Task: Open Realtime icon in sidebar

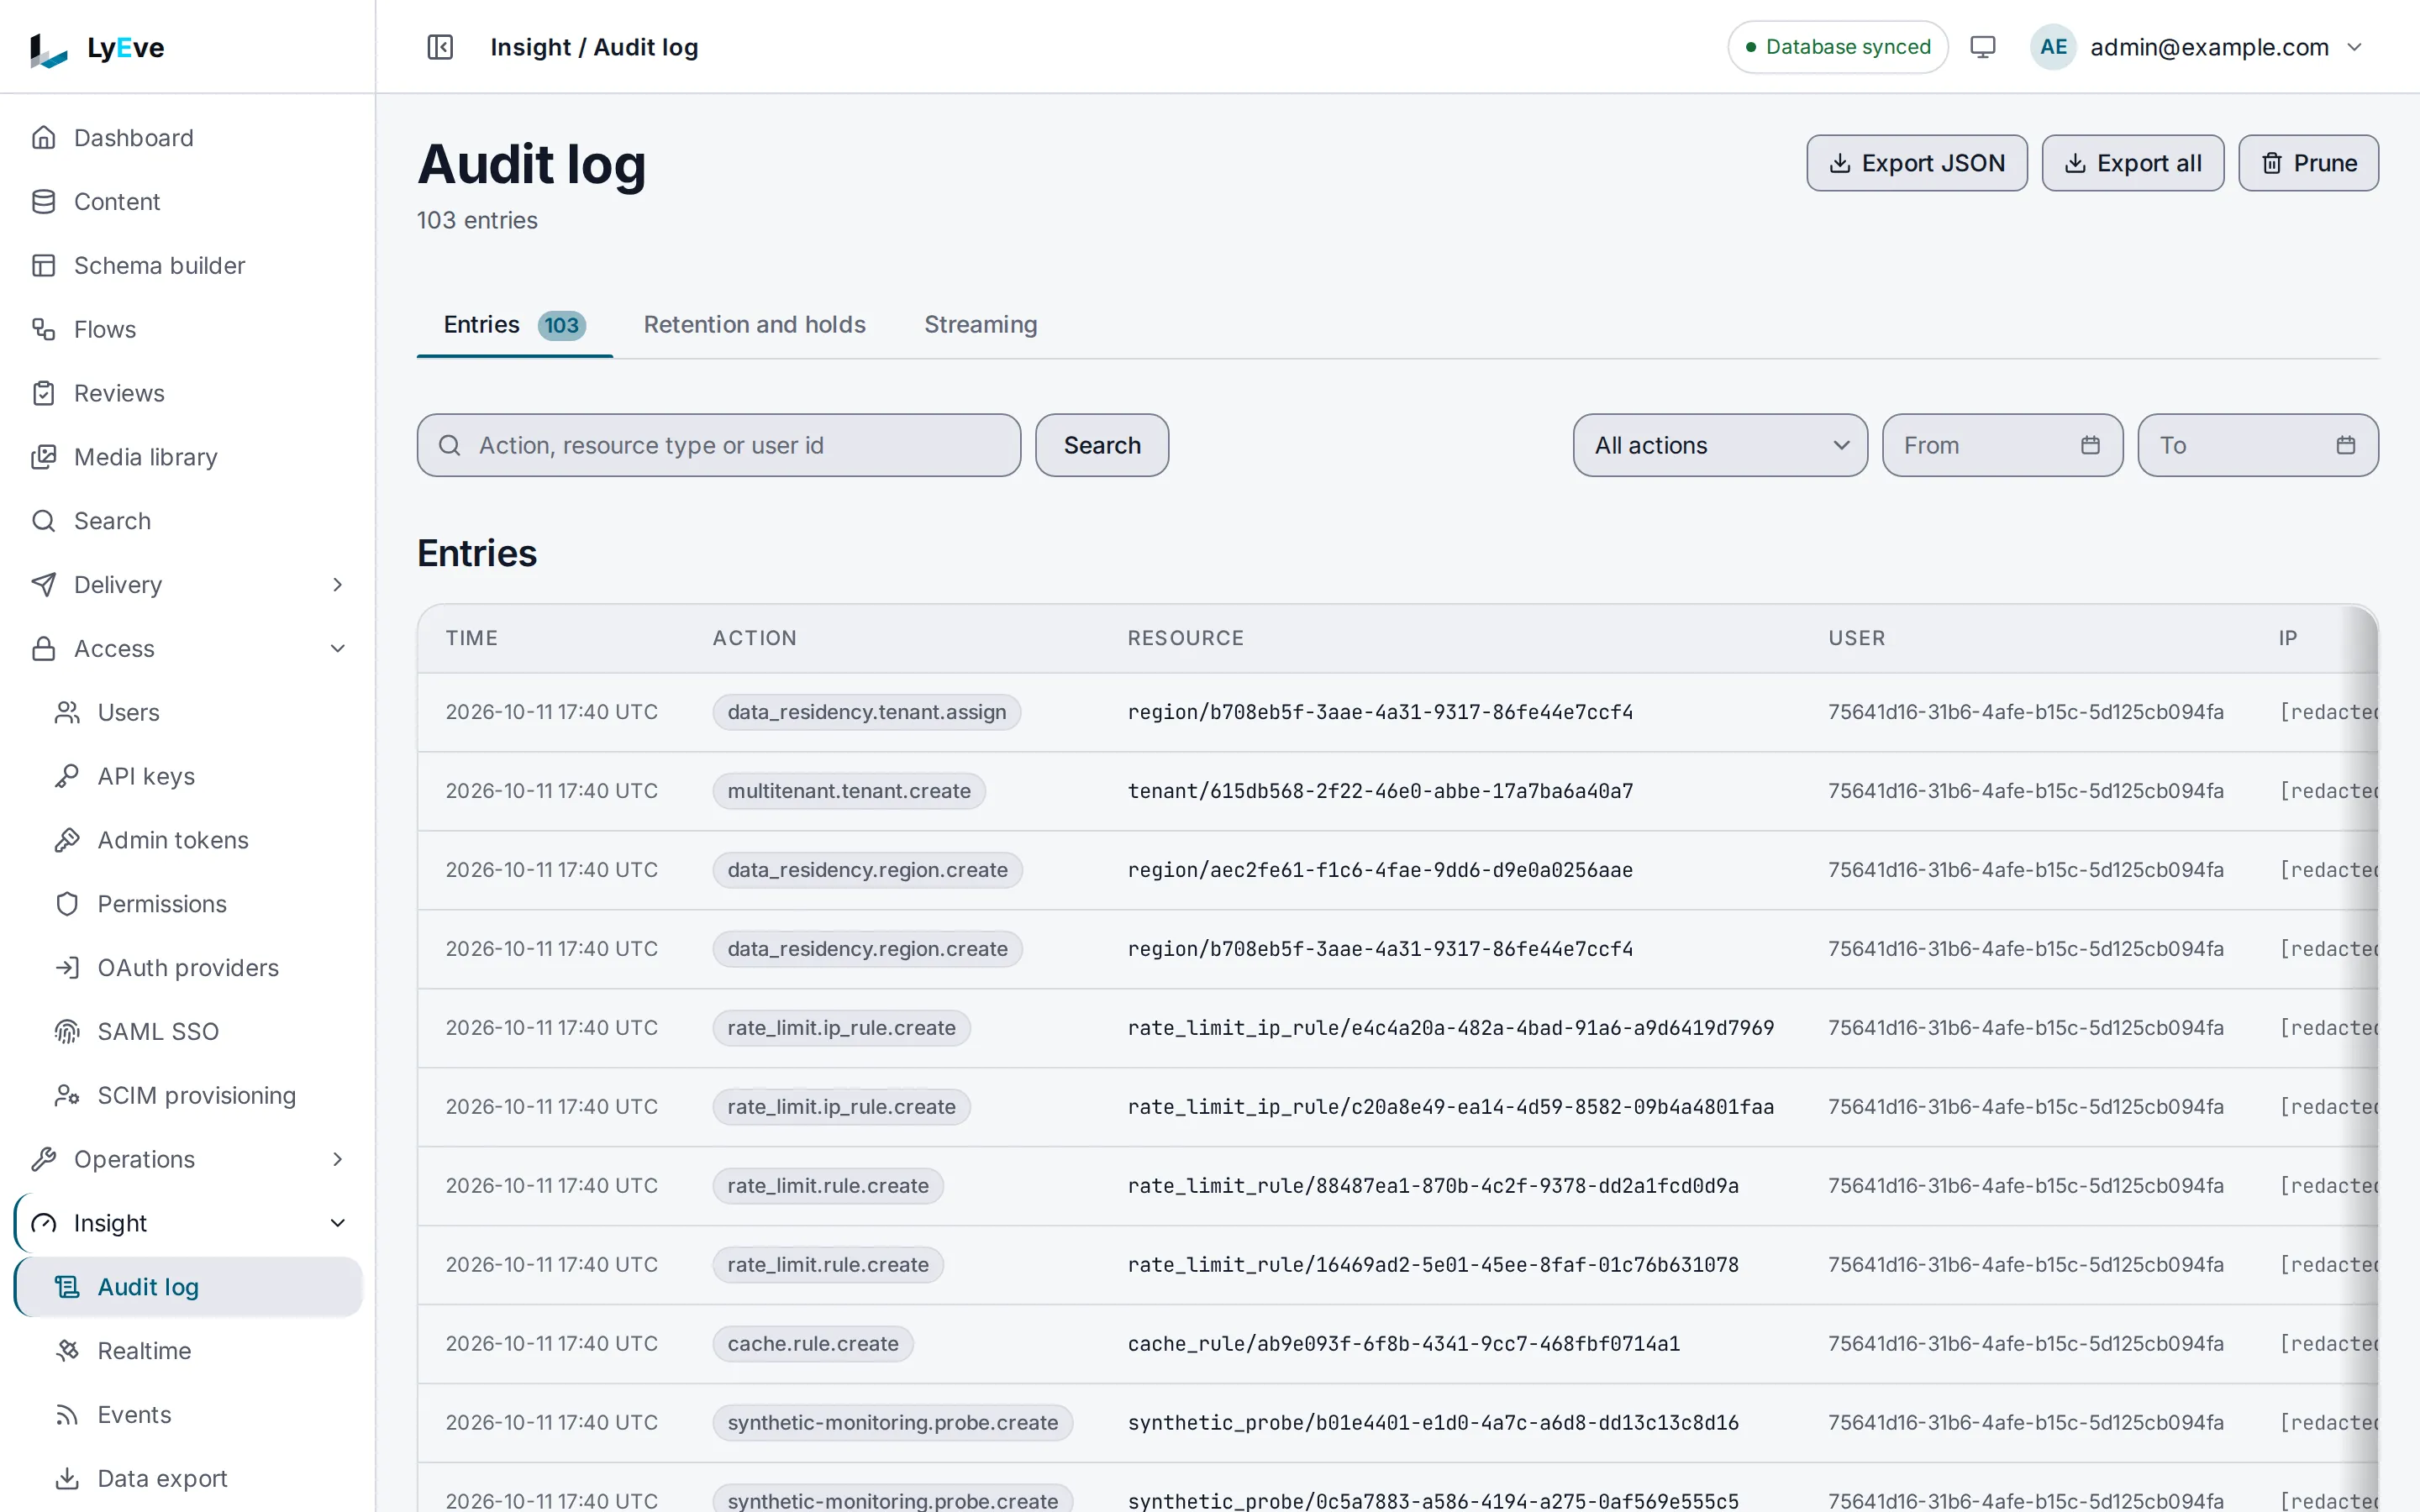Action: pyautogui.click(x=67, y=1351)
